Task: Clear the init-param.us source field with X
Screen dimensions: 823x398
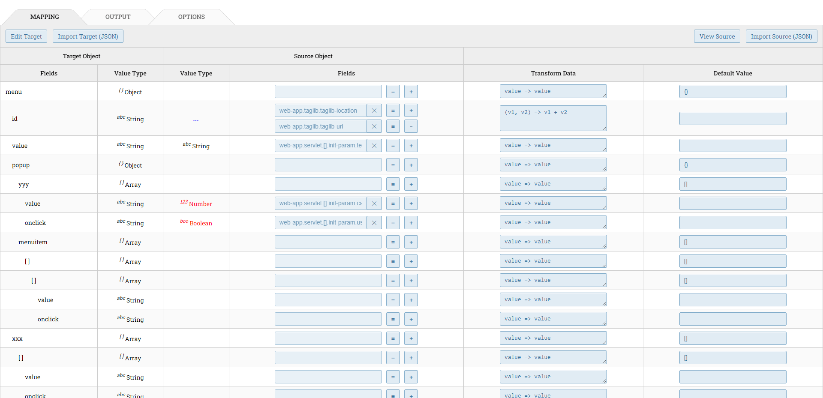Action: point(374,223)
